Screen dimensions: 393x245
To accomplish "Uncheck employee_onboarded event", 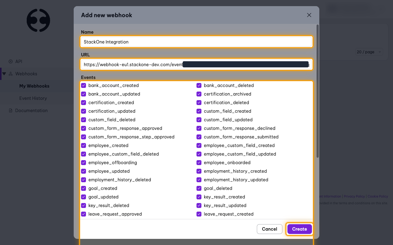I will click(x=199, y=163).
